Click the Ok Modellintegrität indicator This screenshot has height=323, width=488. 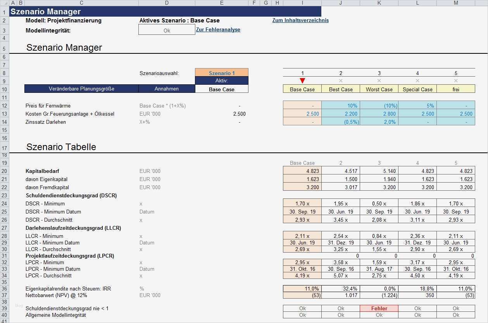[167, 29]
